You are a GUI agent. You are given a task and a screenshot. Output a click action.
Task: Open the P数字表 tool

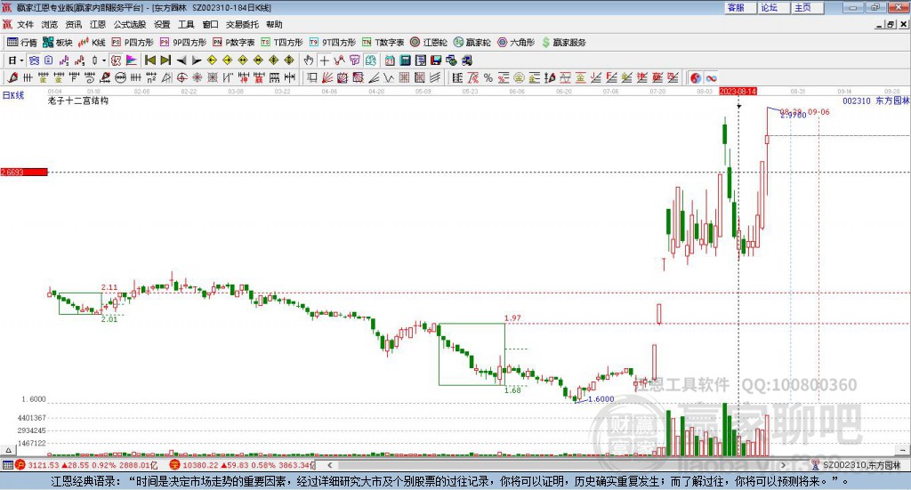(234, 43)
